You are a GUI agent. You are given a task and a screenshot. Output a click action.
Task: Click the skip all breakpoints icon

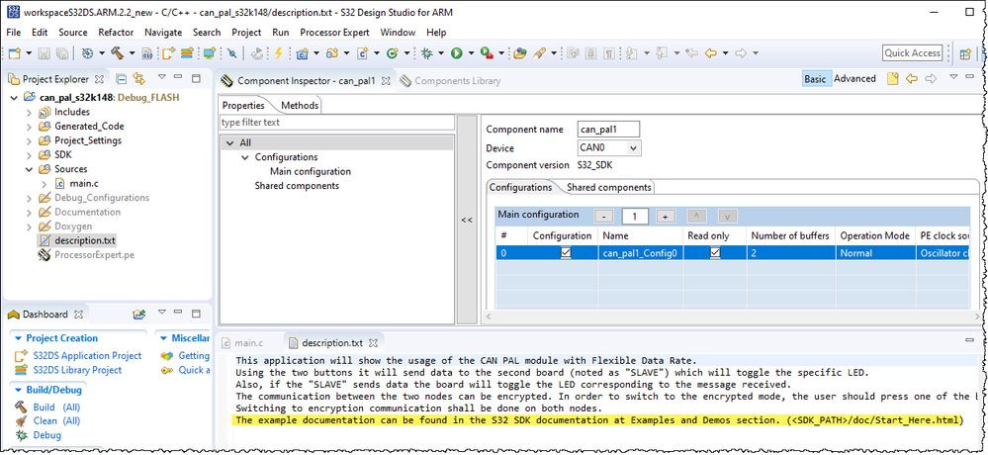tap(231, 53)
